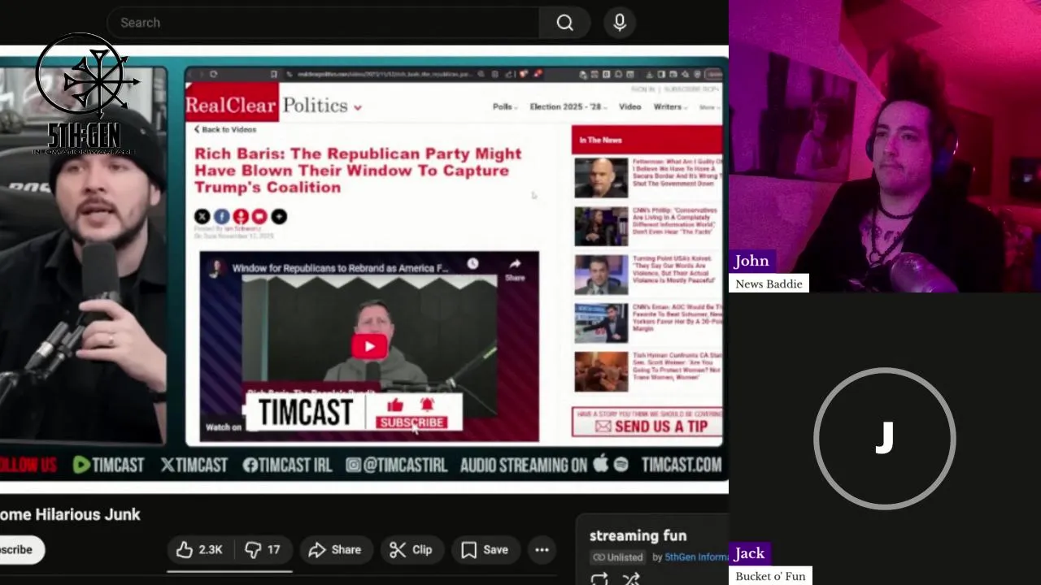Click the Jack avatar circle with J
This screenshot has width=1041, height=585.
(885, 439)
